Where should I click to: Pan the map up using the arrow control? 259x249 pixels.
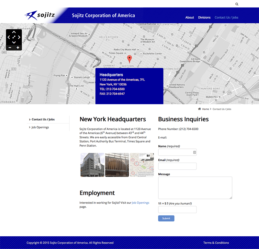(x=14, y=32)
